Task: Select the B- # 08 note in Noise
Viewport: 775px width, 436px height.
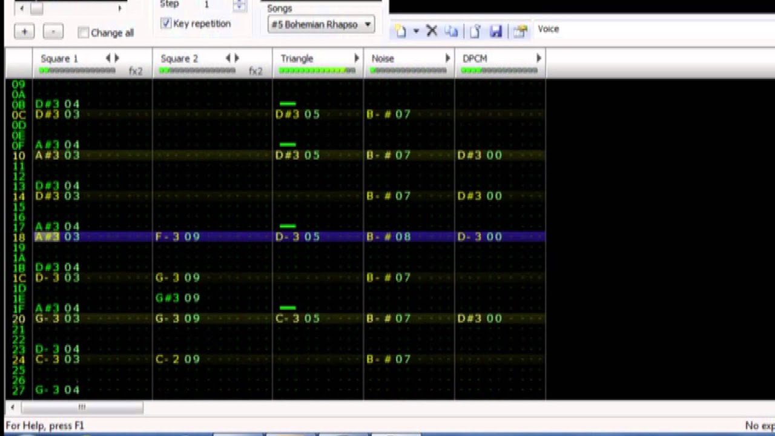Action: click(x=389, y=237)
